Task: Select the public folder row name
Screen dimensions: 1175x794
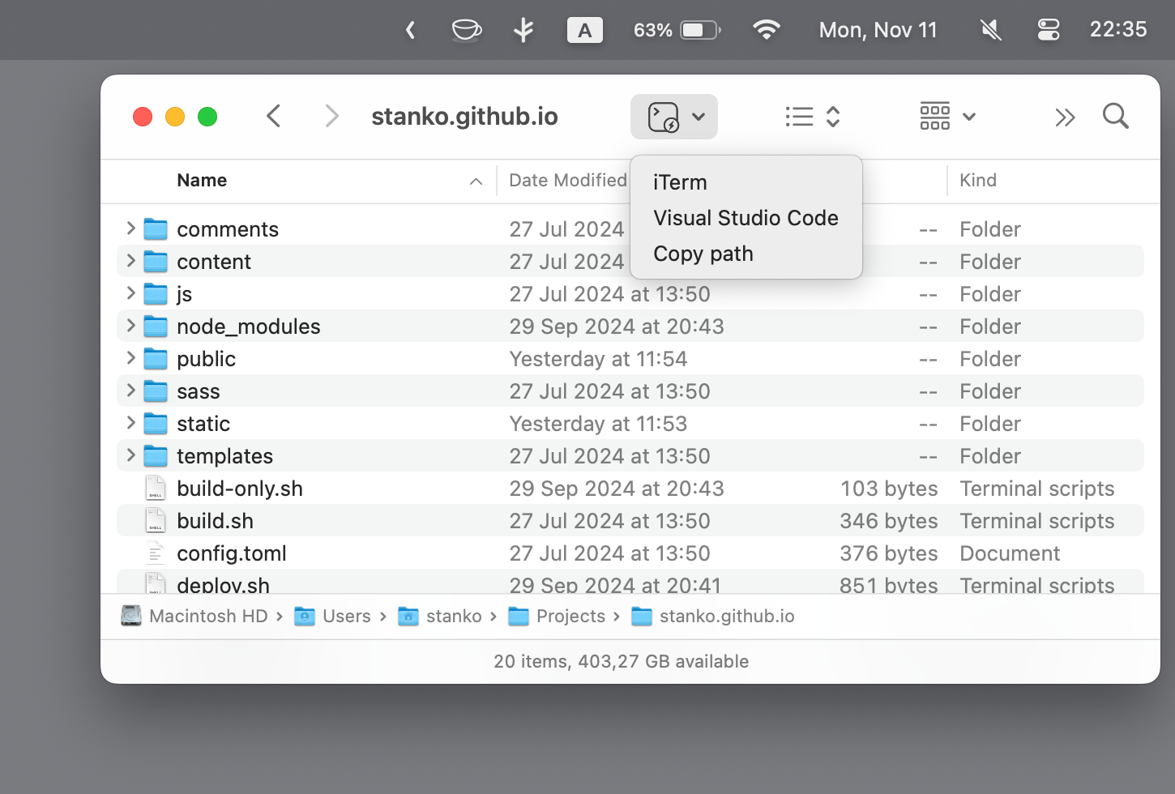Action: tap(207, 359)
